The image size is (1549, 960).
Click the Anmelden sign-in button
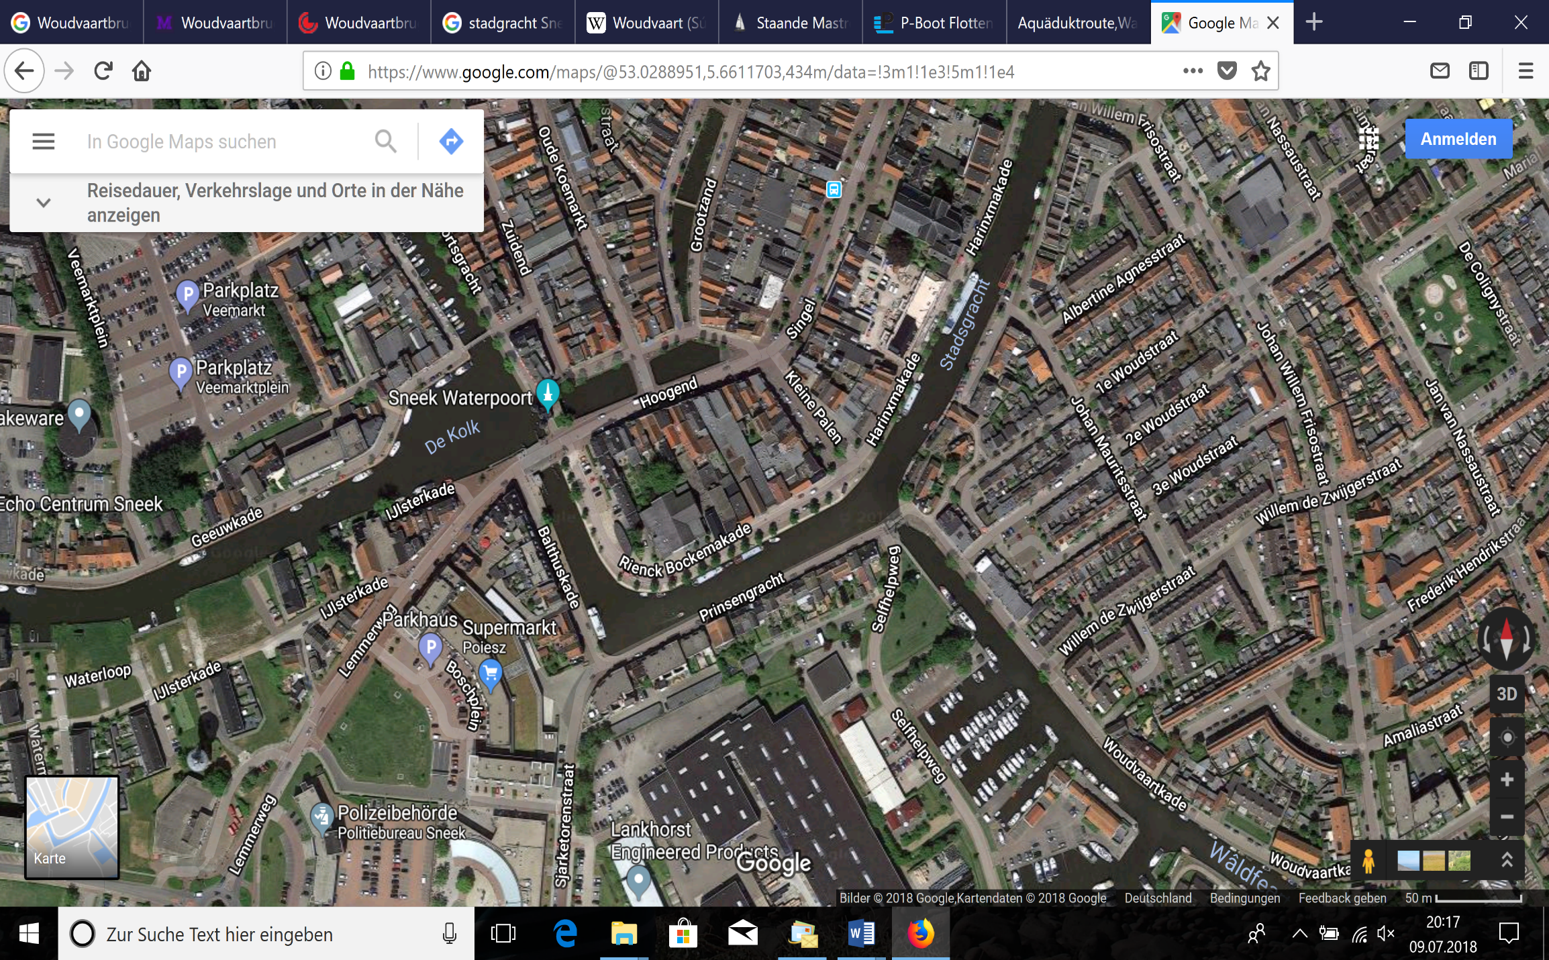click(x=1458, y=139)
